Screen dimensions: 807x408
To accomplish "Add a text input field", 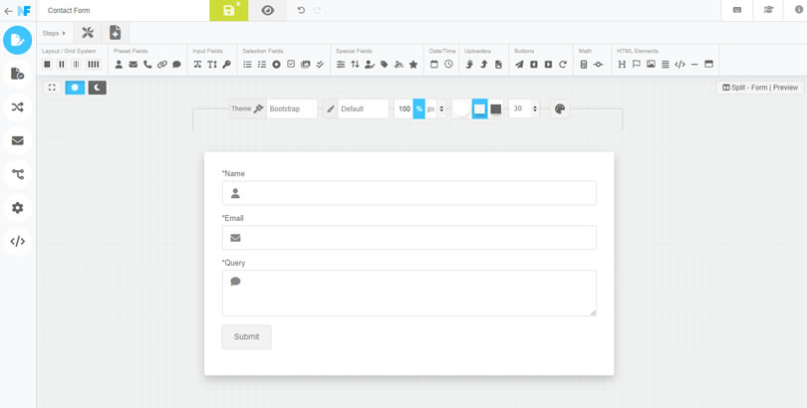I will coord(197,65).
